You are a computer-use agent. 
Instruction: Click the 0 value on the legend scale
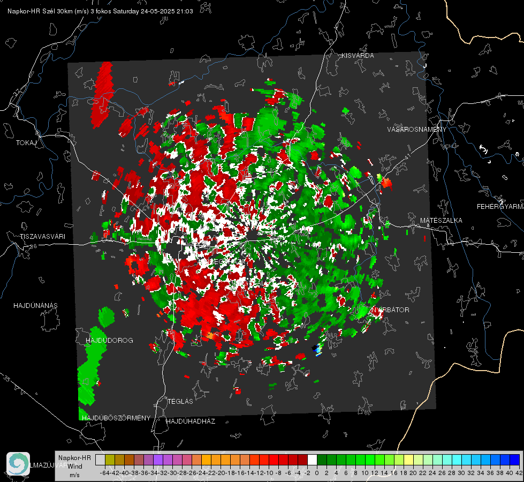[x=317, y=473]
